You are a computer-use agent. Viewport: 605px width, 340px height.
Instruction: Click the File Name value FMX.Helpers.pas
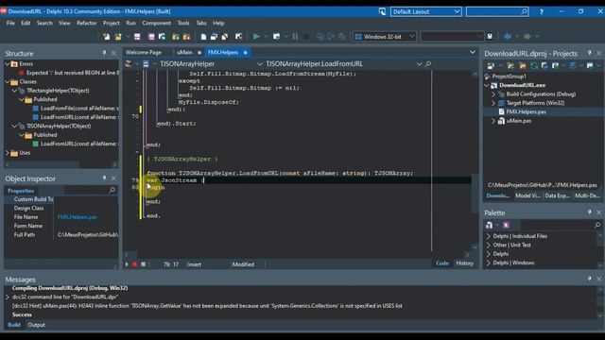click(x=78, y=217)
